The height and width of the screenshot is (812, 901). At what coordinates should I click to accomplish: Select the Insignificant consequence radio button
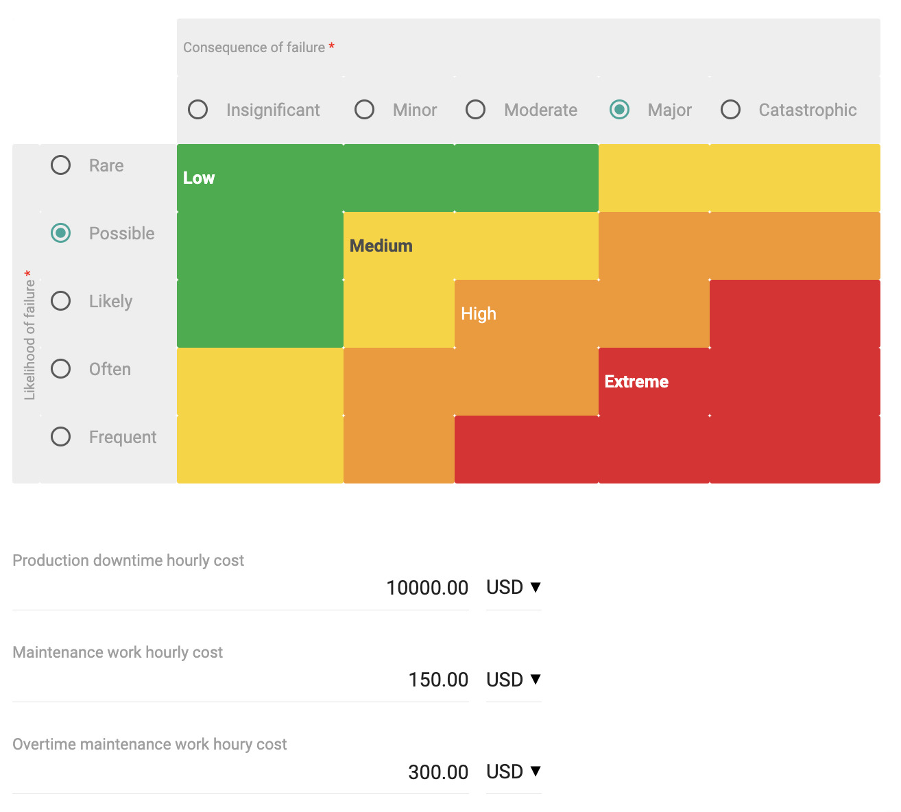(198, 110)
